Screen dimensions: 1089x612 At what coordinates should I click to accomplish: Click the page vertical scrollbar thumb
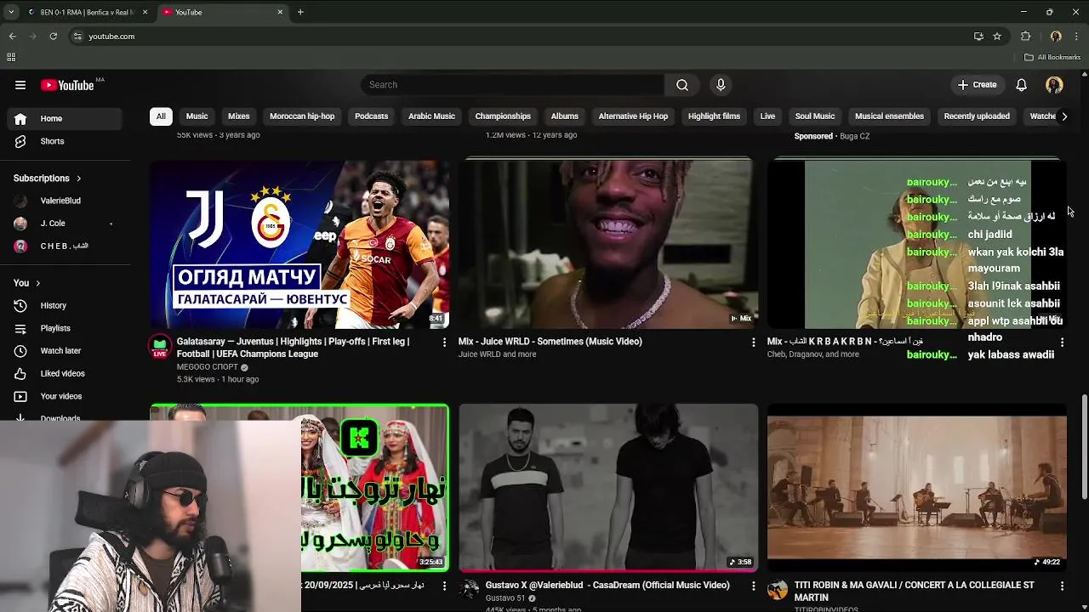coord(1084,448)
